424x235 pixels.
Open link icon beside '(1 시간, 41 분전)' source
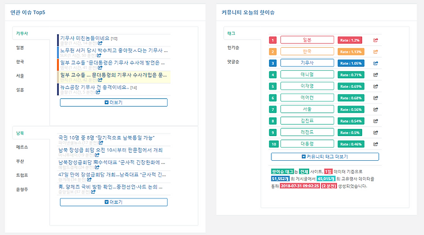point(100,68)
